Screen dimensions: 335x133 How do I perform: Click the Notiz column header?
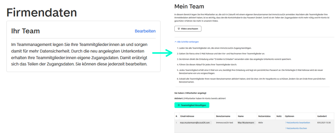click(x=279, y=116)
